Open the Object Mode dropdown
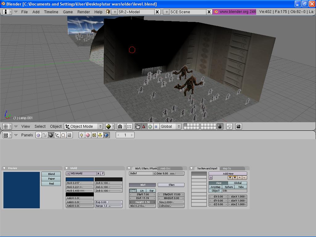316x237 pixels. [83, 127]
